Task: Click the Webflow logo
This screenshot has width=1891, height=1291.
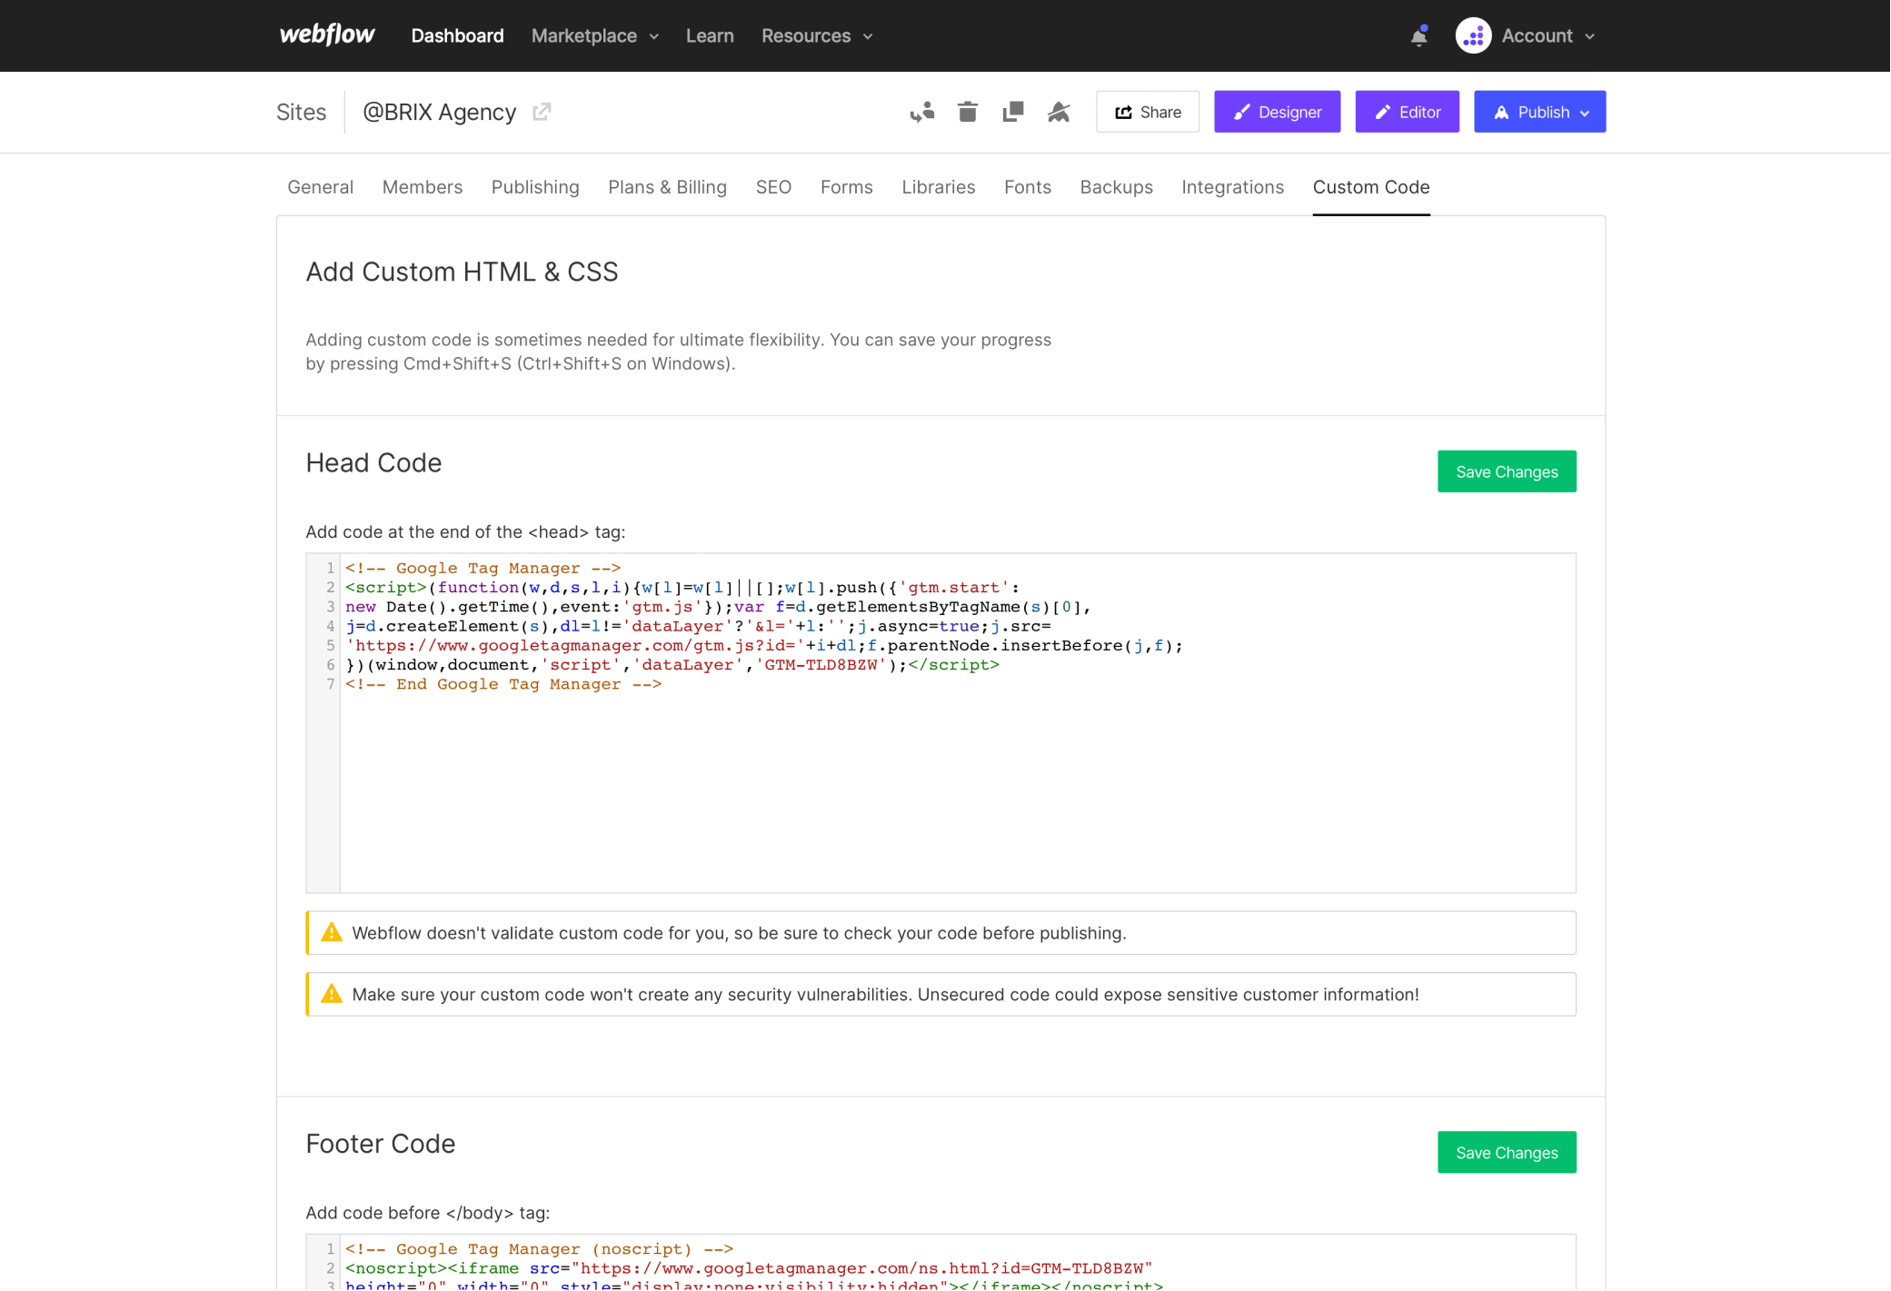Action: pyautogui.click(x=327, y=35)
